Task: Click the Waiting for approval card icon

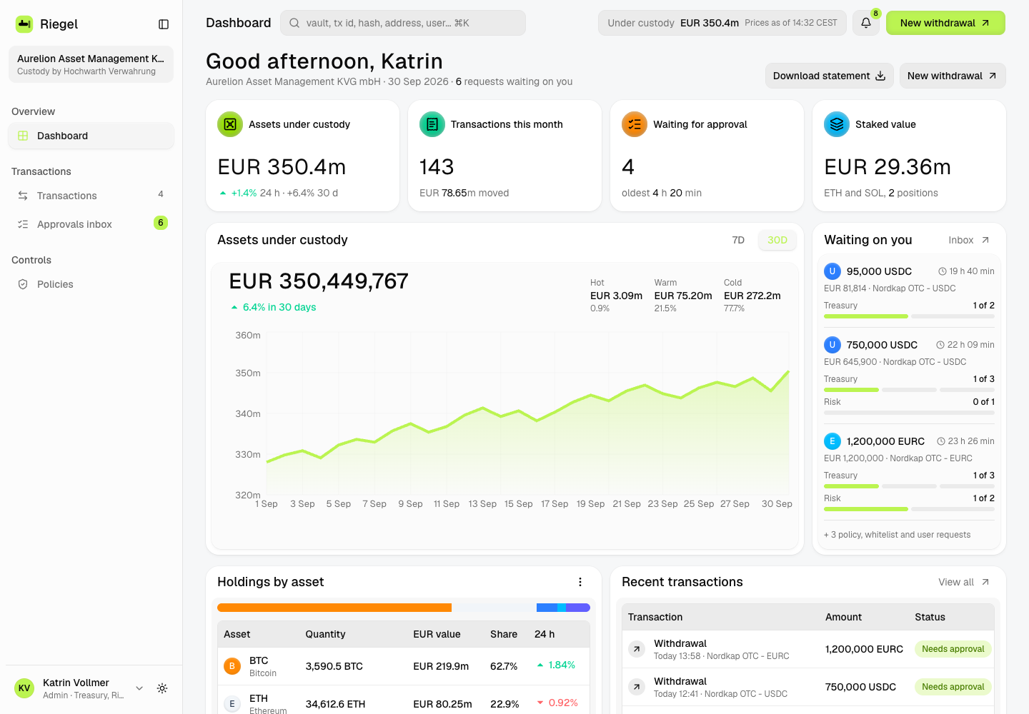Action: pos(635,124)
